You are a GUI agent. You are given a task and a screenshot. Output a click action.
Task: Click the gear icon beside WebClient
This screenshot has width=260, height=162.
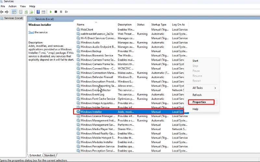[x=78, y=29]
